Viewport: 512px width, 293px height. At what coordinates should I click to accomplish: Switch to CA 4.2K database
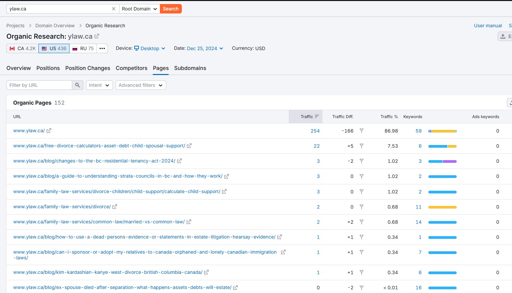point(23,48)
